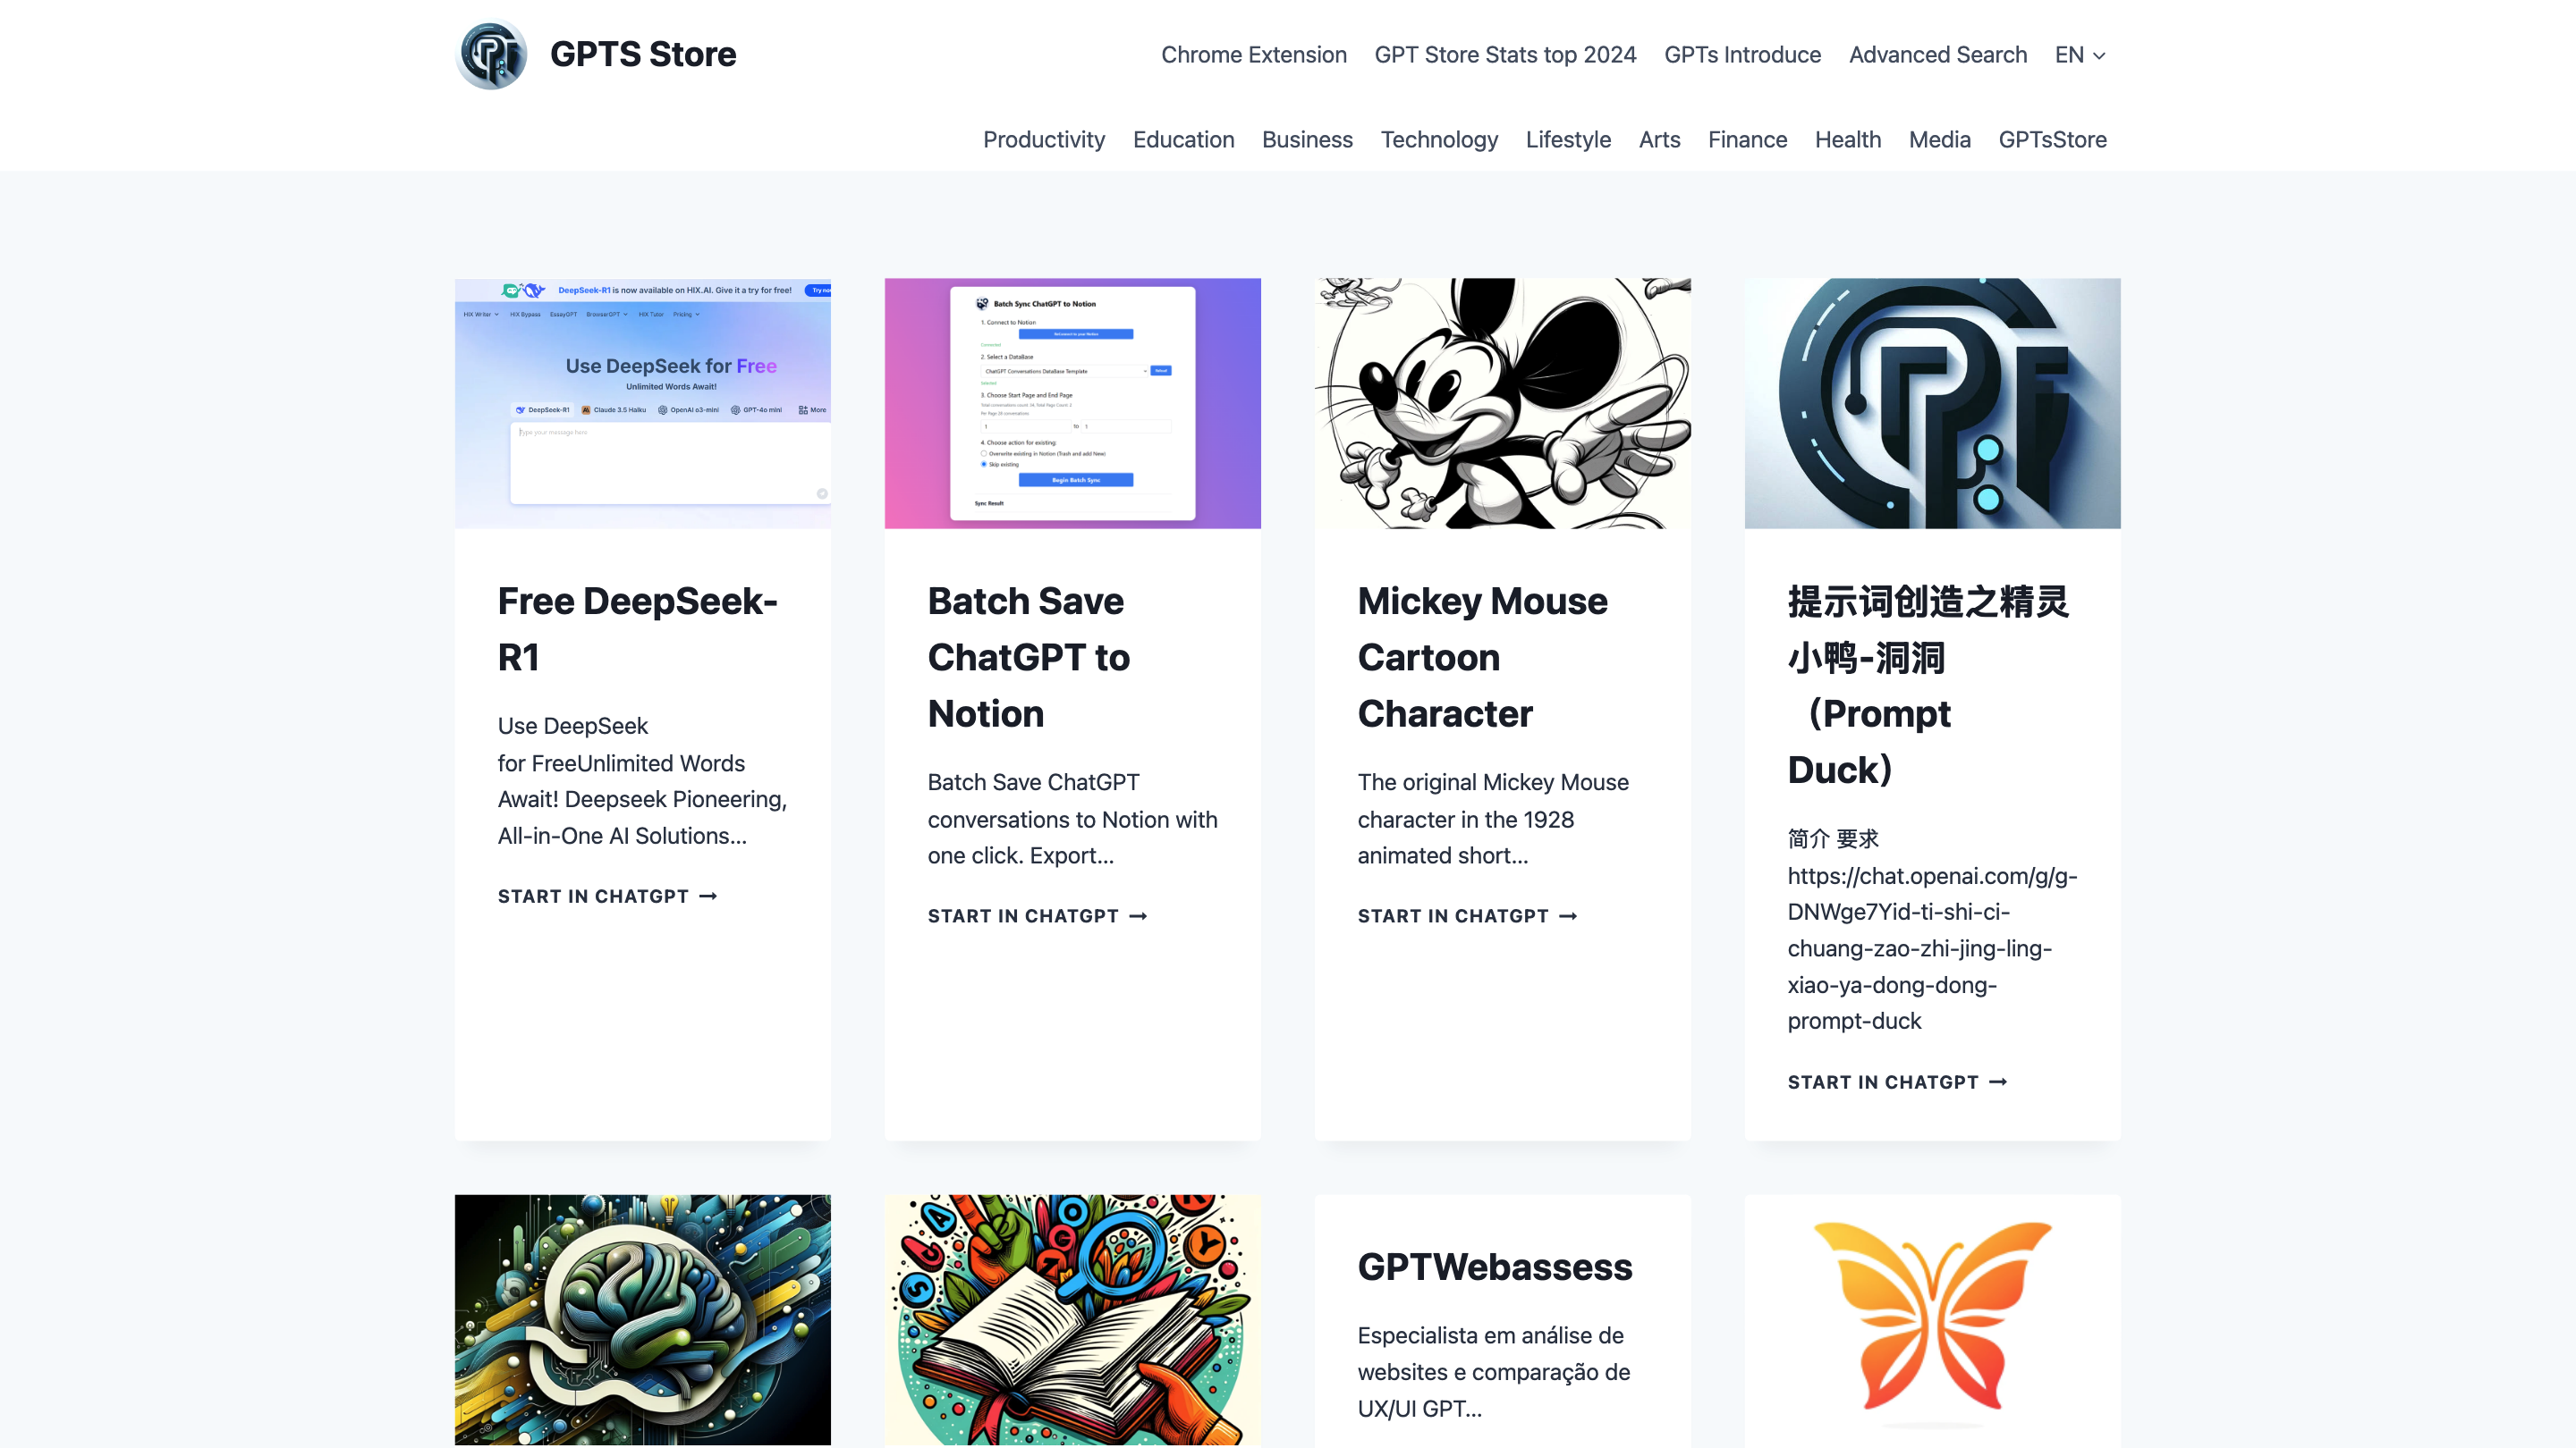Viewport: 2576px width, 1448px height.
Task: Open the Chrome Extension page
Action: tap(1253, 55)
